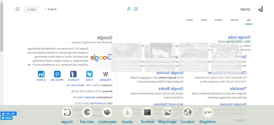274x125 pixels.
Task: Click the LinkedIn text label
Action: 41,80
